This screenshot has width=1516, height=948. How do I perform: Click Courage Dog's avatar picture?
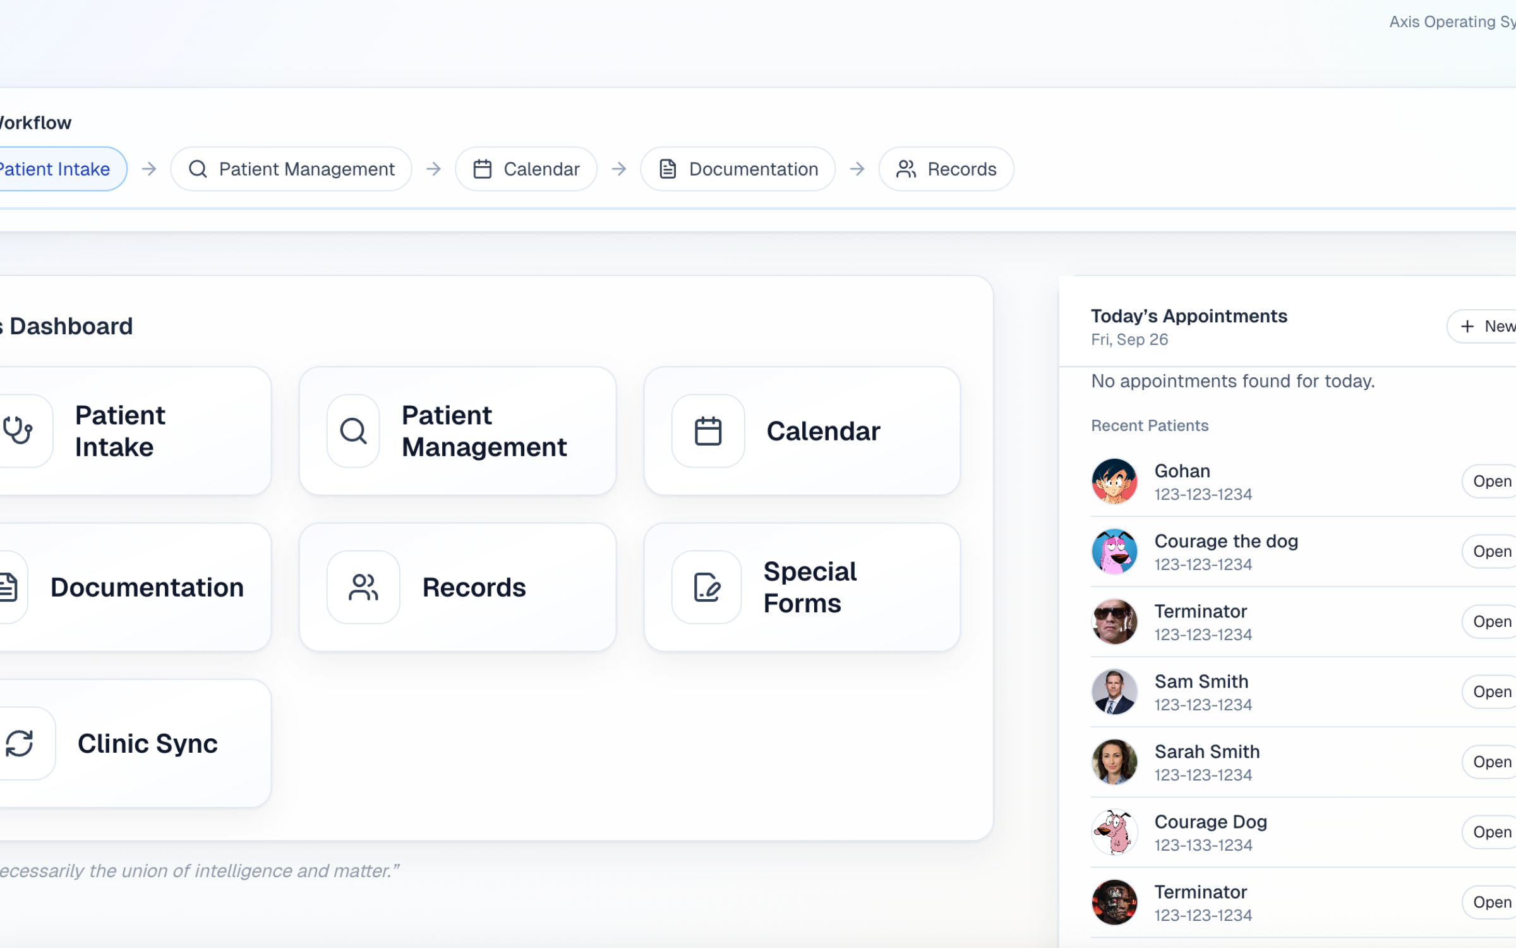1114,832
